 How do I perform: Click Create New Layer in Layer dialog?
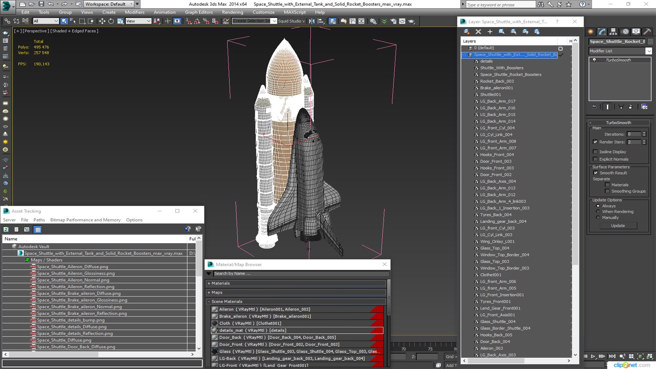point(466,31)
